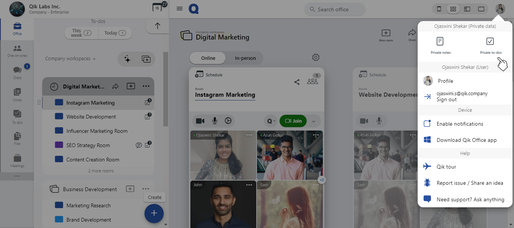Open room settings gear icon
Screen dimensions: 514x228
coord(316,58)
